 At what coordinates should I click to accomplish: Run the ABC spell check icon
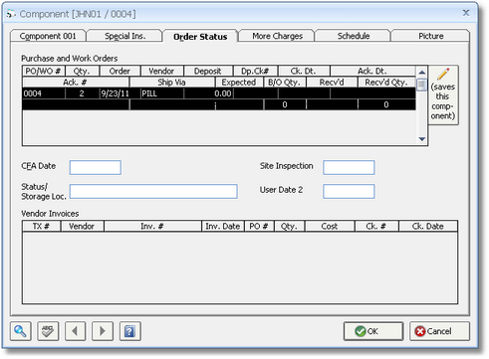pyautogui.click(x=48, y=331)
